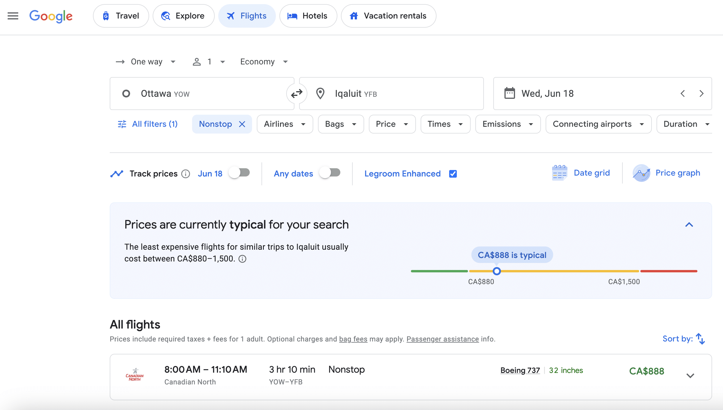Expand the Airlines filter dropdown
The width and height of the screenshot is (723, 410).
coord(285,124)
